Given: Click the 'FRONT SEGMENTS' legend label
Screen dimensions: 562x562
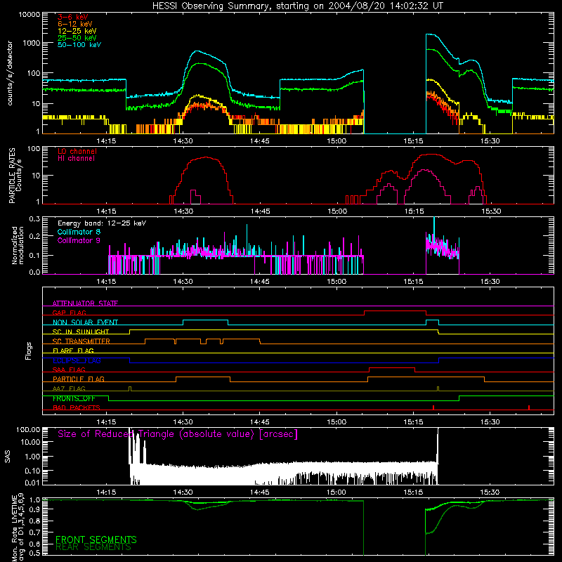Looking at the screenshot, I should point(96,540).
